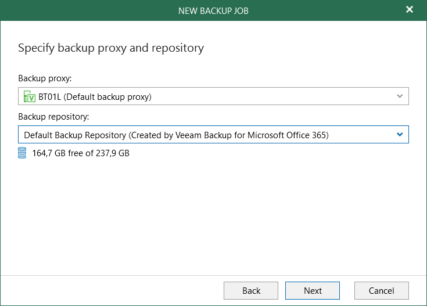Viewport: 427px width, 306px height.
Task: Click the blue repository disk stack icon
Action: tap(23, 153)
